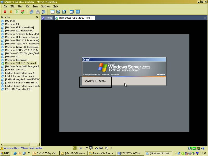Select [Windows-XP-Home-Edition-LEO] favorite
The height and width of the screenshot is (156, 208).
click(x=22, y=34)
